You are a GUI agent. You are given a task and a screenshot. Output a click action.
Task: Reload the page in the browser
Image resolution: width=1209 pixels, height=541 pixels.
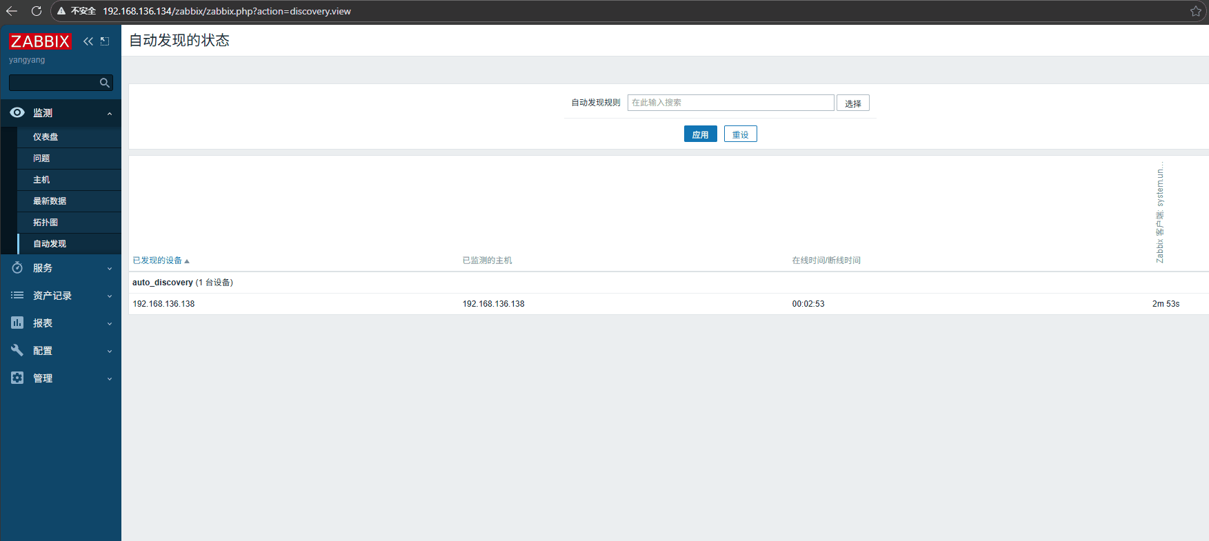pos(37,11)
